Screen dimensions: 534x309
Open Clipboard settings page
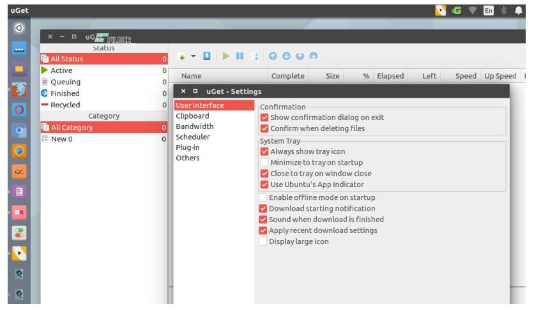(214, 116)
